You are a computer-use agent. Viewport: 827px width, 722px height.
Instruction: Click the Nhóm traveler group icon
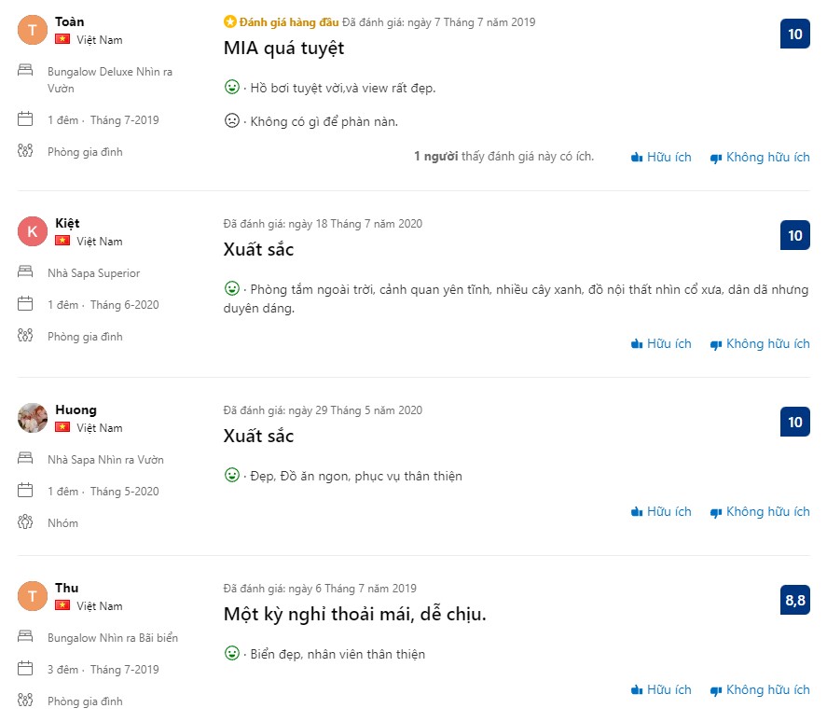[26, 522]
